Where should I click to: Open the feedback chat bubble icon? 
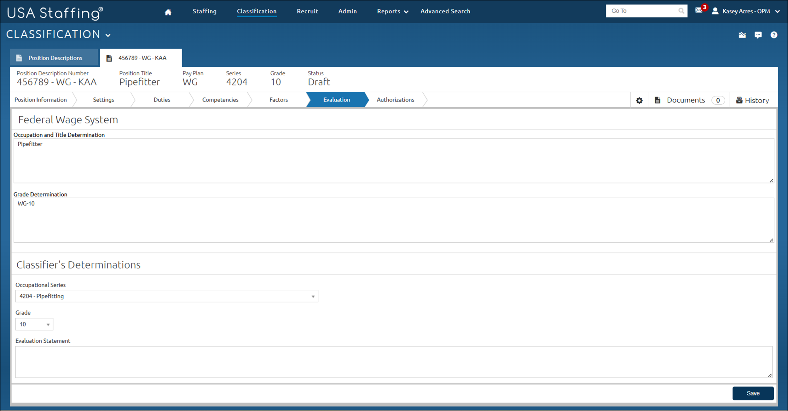[758, 35]
